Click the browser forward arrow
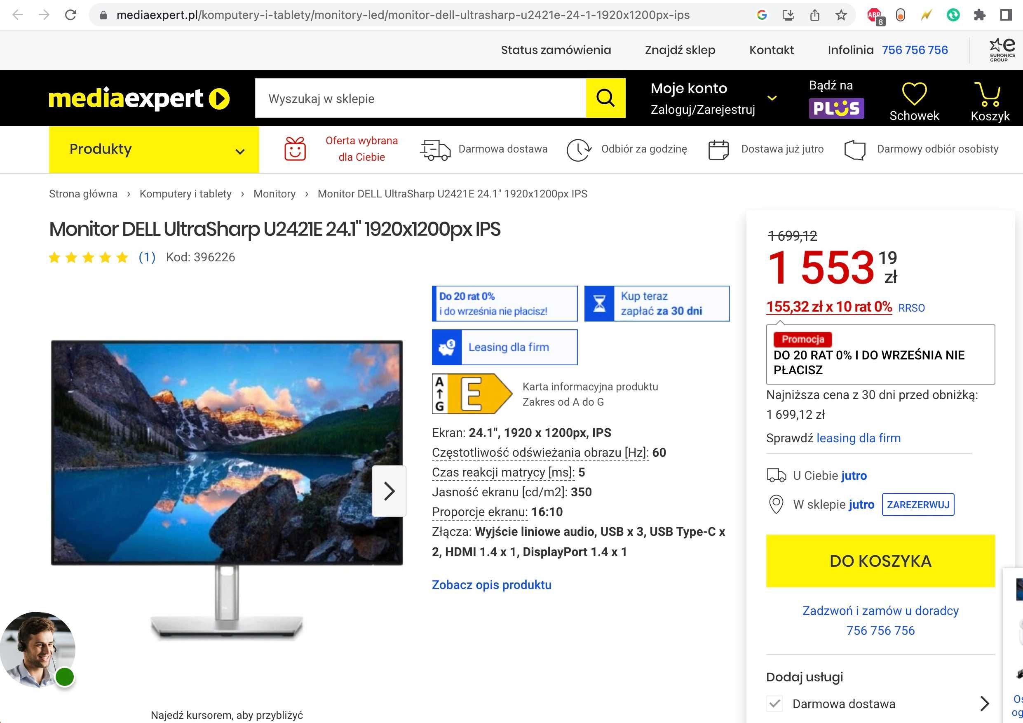The width and height of the screenshot is (1023, 723). pyautogui.click(x=44, y=15)
